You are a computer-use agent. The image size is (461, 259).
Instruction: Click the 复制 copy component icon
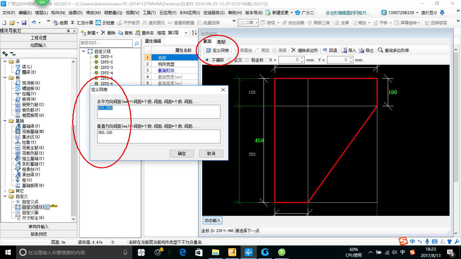tap(120, 33)
